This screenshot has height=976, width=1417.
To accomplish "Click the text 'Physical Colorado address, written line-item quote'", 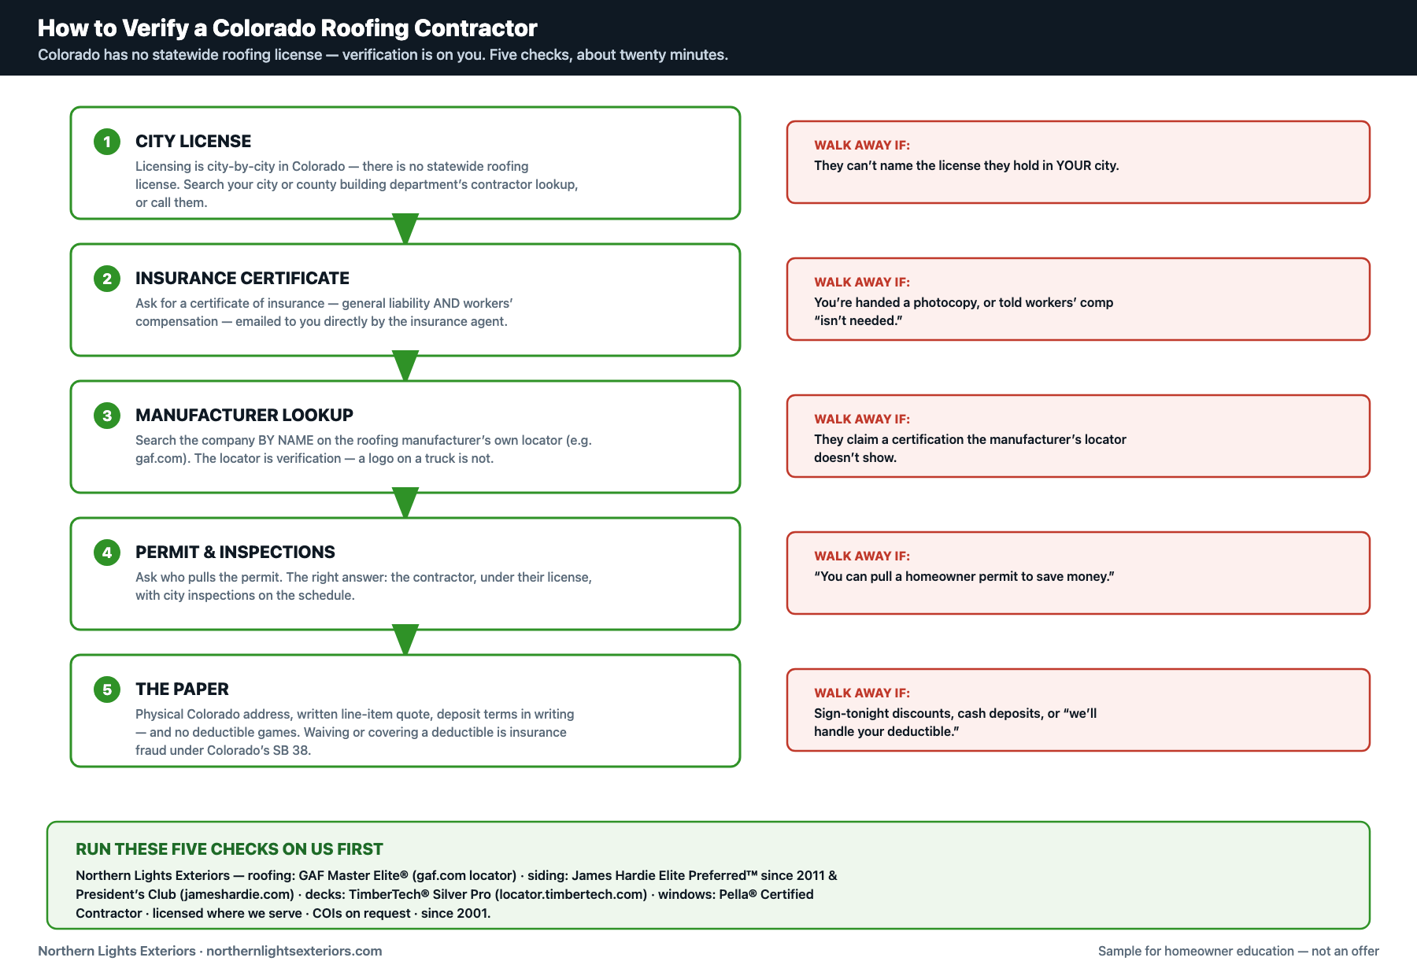I will pos(283,715).
